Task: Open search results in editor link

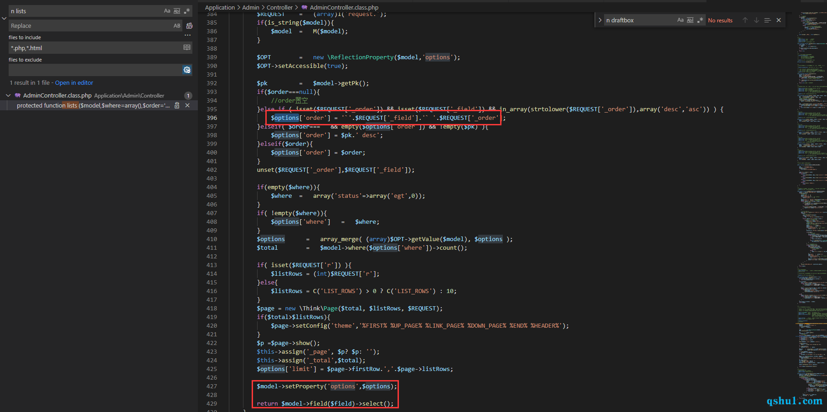Action: click(74, 83)
